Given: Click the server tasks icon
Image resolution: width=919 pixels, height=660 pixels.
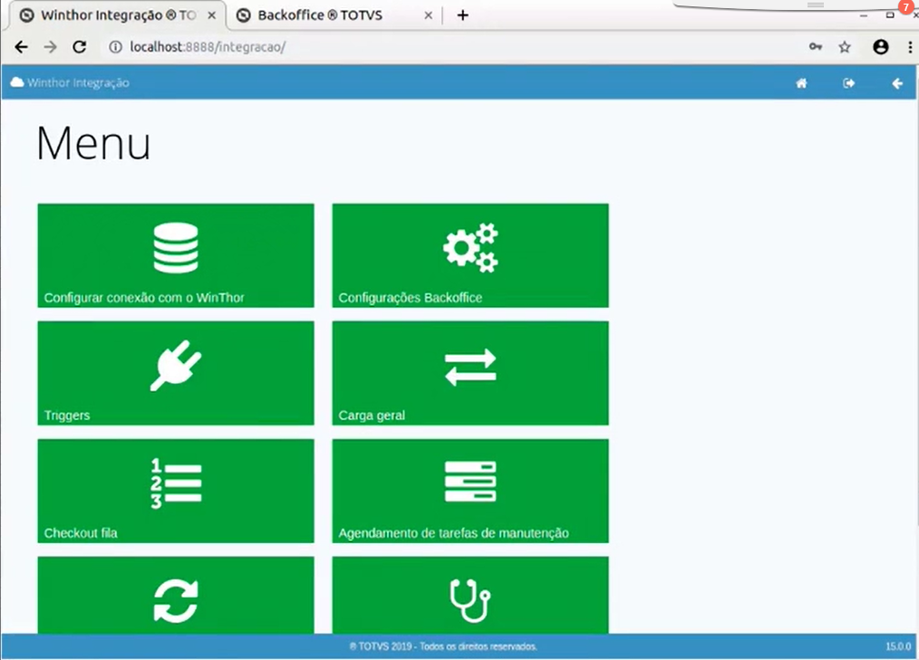Looking at the screenshot, I should click(470, 482).
